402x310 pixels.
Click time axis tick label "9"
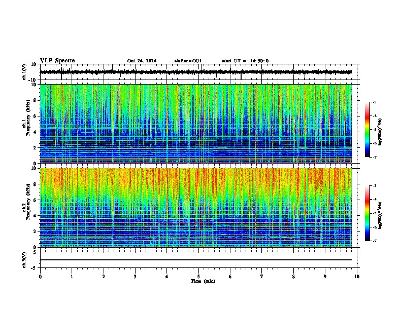[325, 277]
